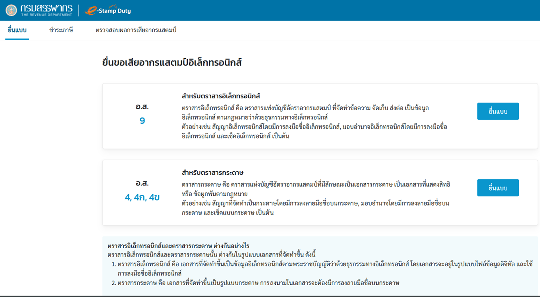
Task: Click the ยื่นขอเสียอากรแสตมป์อิเล็กทรอนิกส์ page title
Action: (172, 63)
